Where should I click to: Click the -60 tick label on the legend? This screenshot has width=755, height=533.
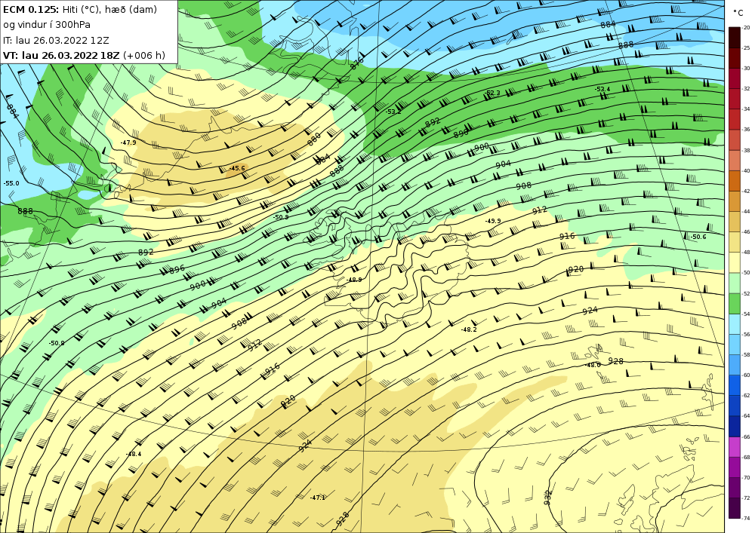tap(747, 375)
